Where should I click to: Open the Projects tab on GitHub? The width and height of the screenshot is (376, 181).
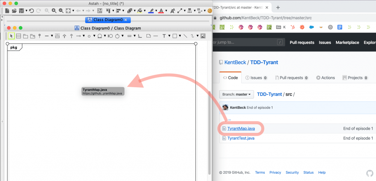tap(355, 78)
